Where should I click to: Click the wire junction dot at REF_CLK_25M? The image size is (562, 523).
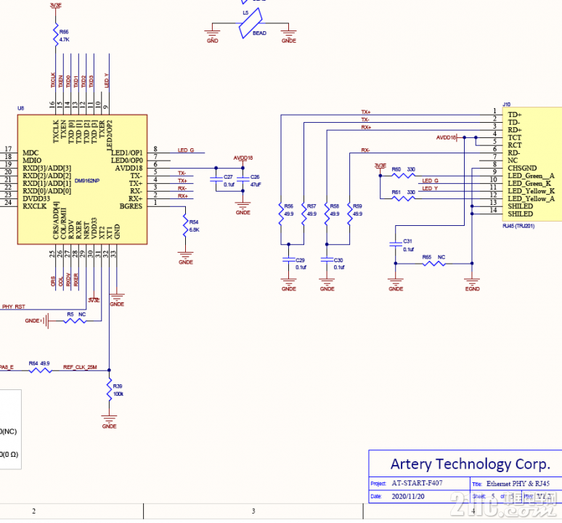pyautogui.click(x=109, y=370)
